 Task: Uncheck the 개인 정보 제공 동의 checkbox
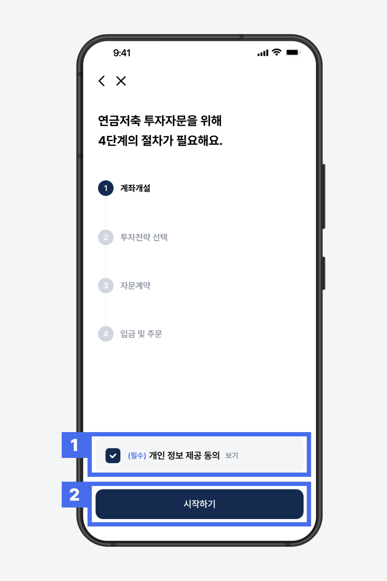[113, 455]
